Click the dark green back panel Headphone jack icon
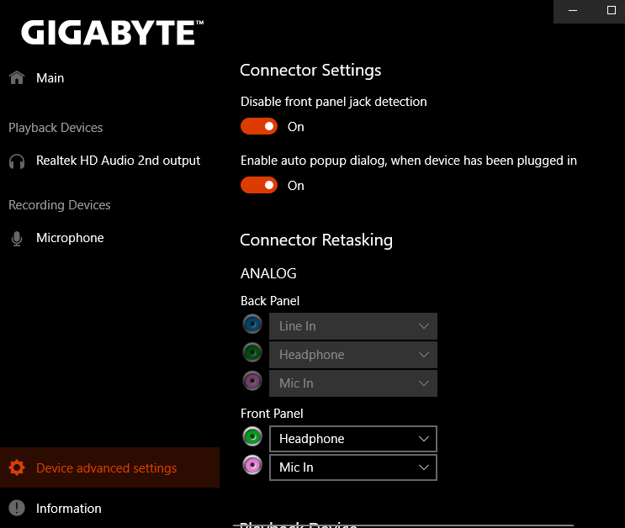The image size is (625, 528). (252, 352)
